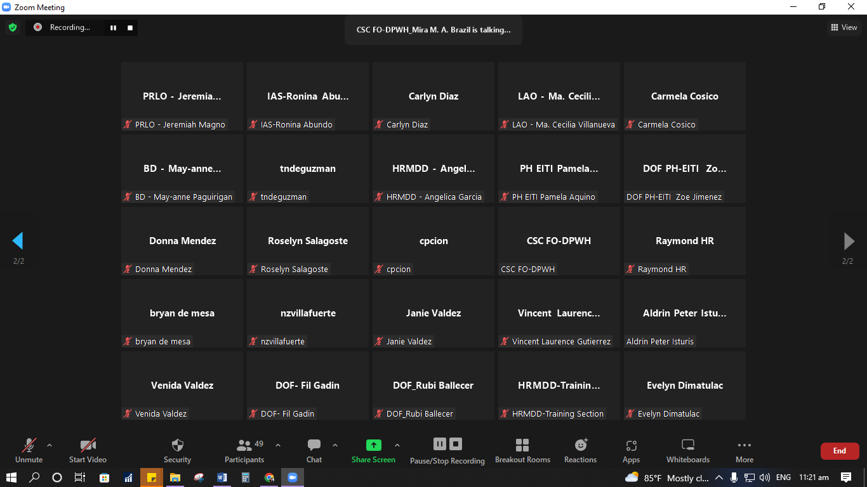The image size is (867, 487).
Task: Click the weather widget showing 85°F
Action: 667,477
